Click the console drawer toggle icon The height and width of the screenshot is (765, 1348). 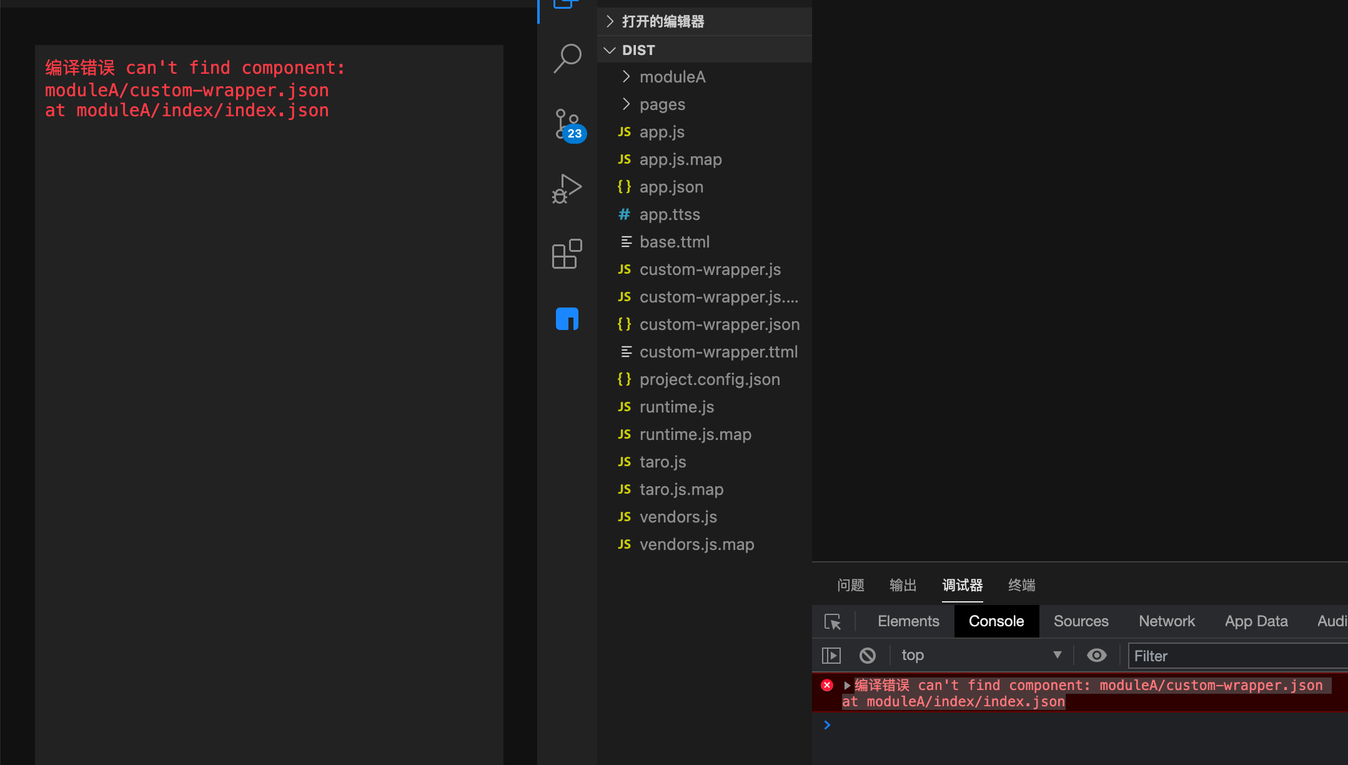coord(831,655)
